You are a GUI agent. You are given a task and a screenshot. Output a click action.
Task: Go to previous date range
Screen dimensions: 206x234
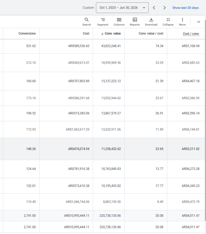tap(154, 8)
